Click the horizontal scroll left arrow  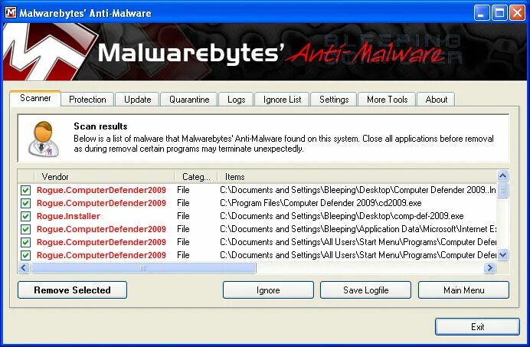coord(23,268)
